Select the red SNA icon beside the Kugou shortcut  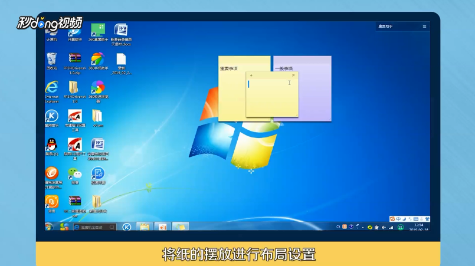tap(75, 120)
